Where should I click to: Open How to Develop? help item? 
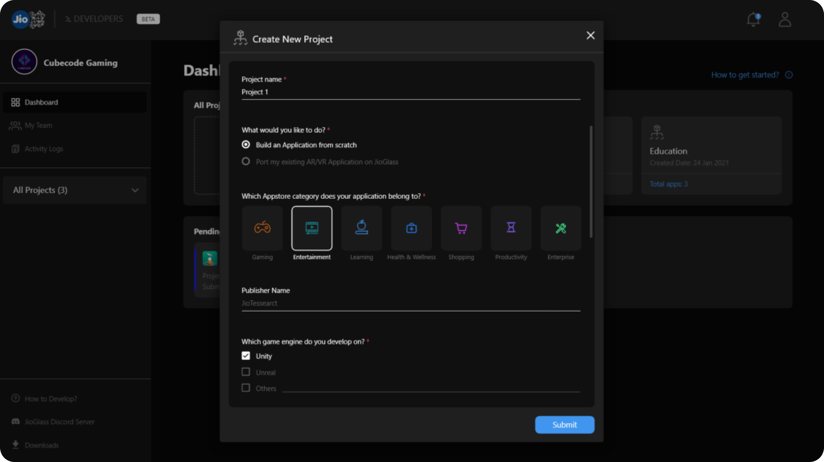(x=44, y=399)
